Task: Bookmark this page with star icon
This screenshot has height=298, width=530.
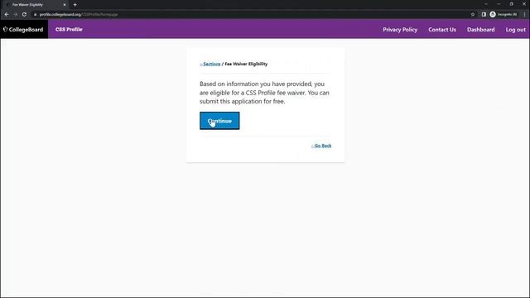Action: pos(473,15)
